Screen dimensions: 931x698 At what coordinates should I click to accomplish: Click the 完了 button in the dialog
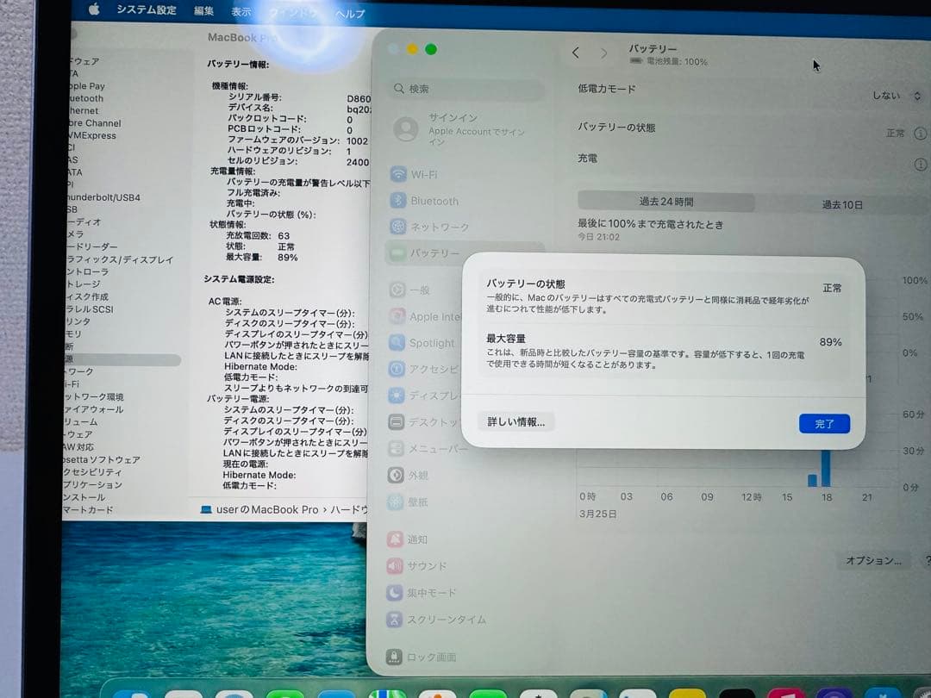coord(824,424)
